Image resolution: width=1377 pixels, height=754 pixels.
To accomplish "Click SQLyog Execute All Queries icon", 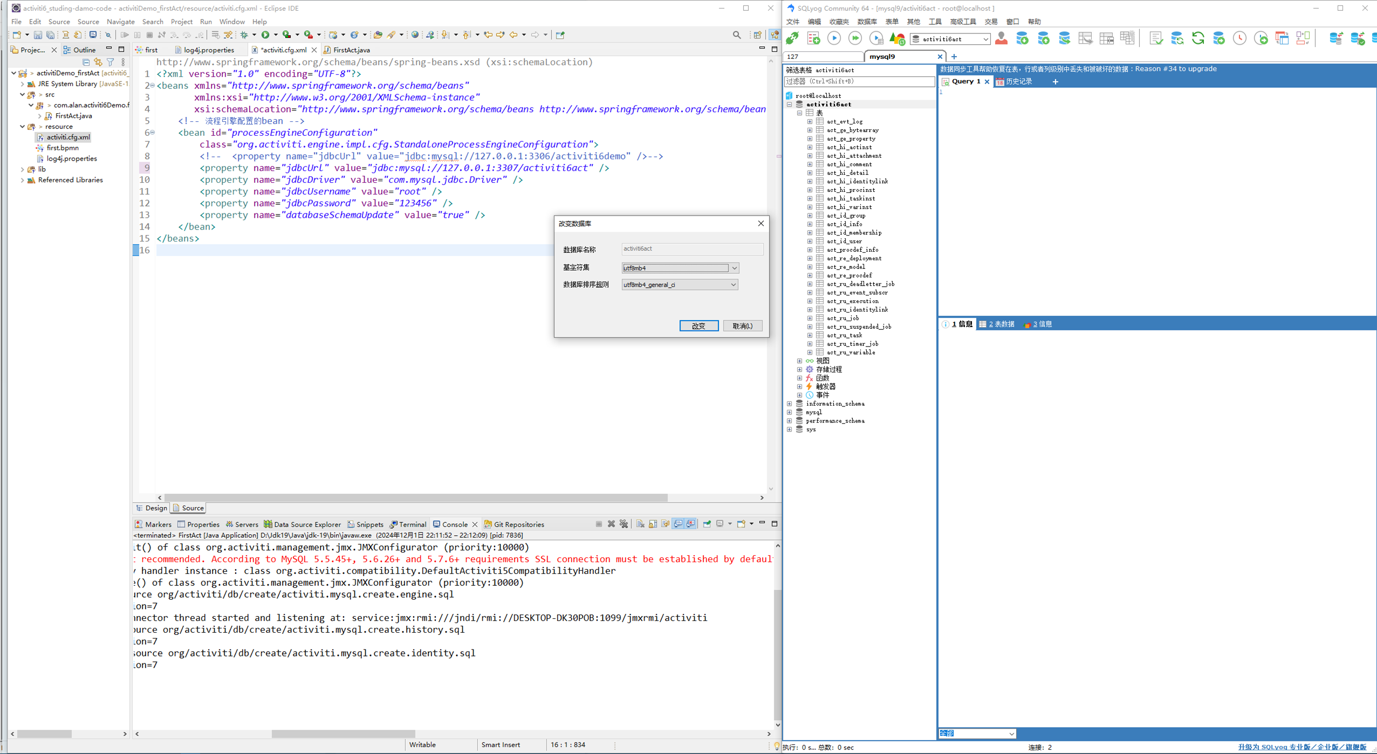I will (855, 38).
